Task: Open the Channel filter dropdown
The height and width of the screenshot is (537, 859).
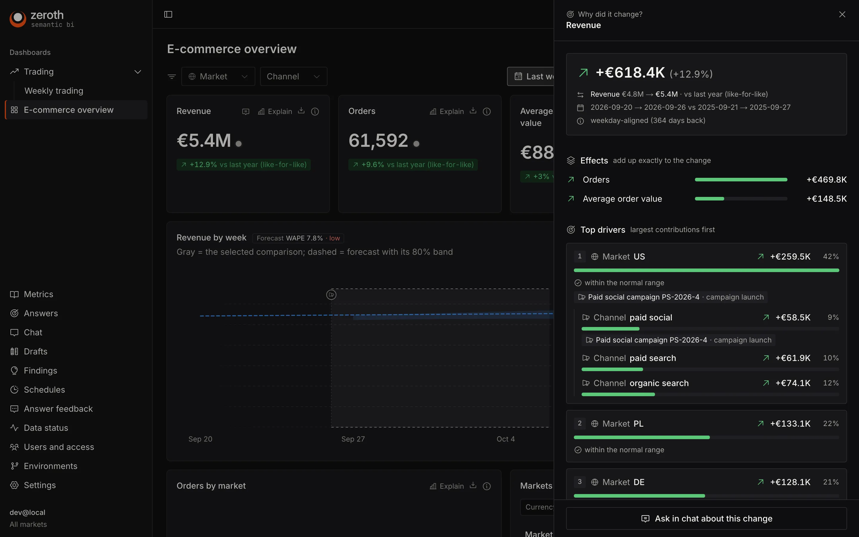Action: (293, 76)
